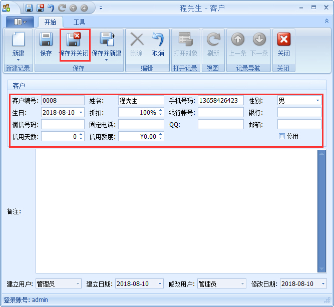Collapse the ribbon using the chevron button
Viewport: 334px width, 307px height.
[326, 21]
